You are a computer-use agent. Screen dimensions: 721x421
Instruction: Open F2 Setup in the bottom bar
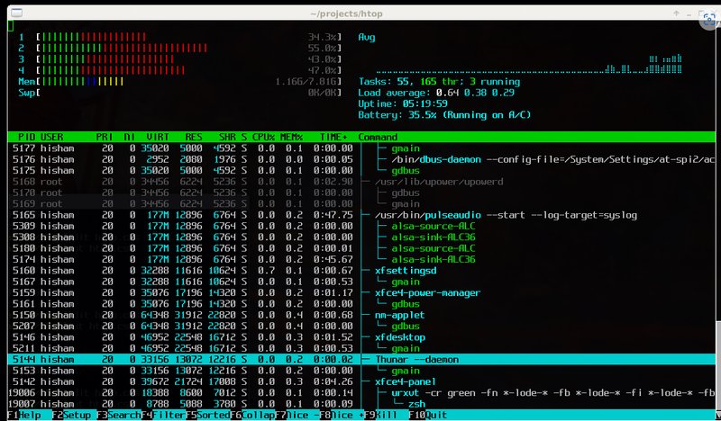(74, 416)
